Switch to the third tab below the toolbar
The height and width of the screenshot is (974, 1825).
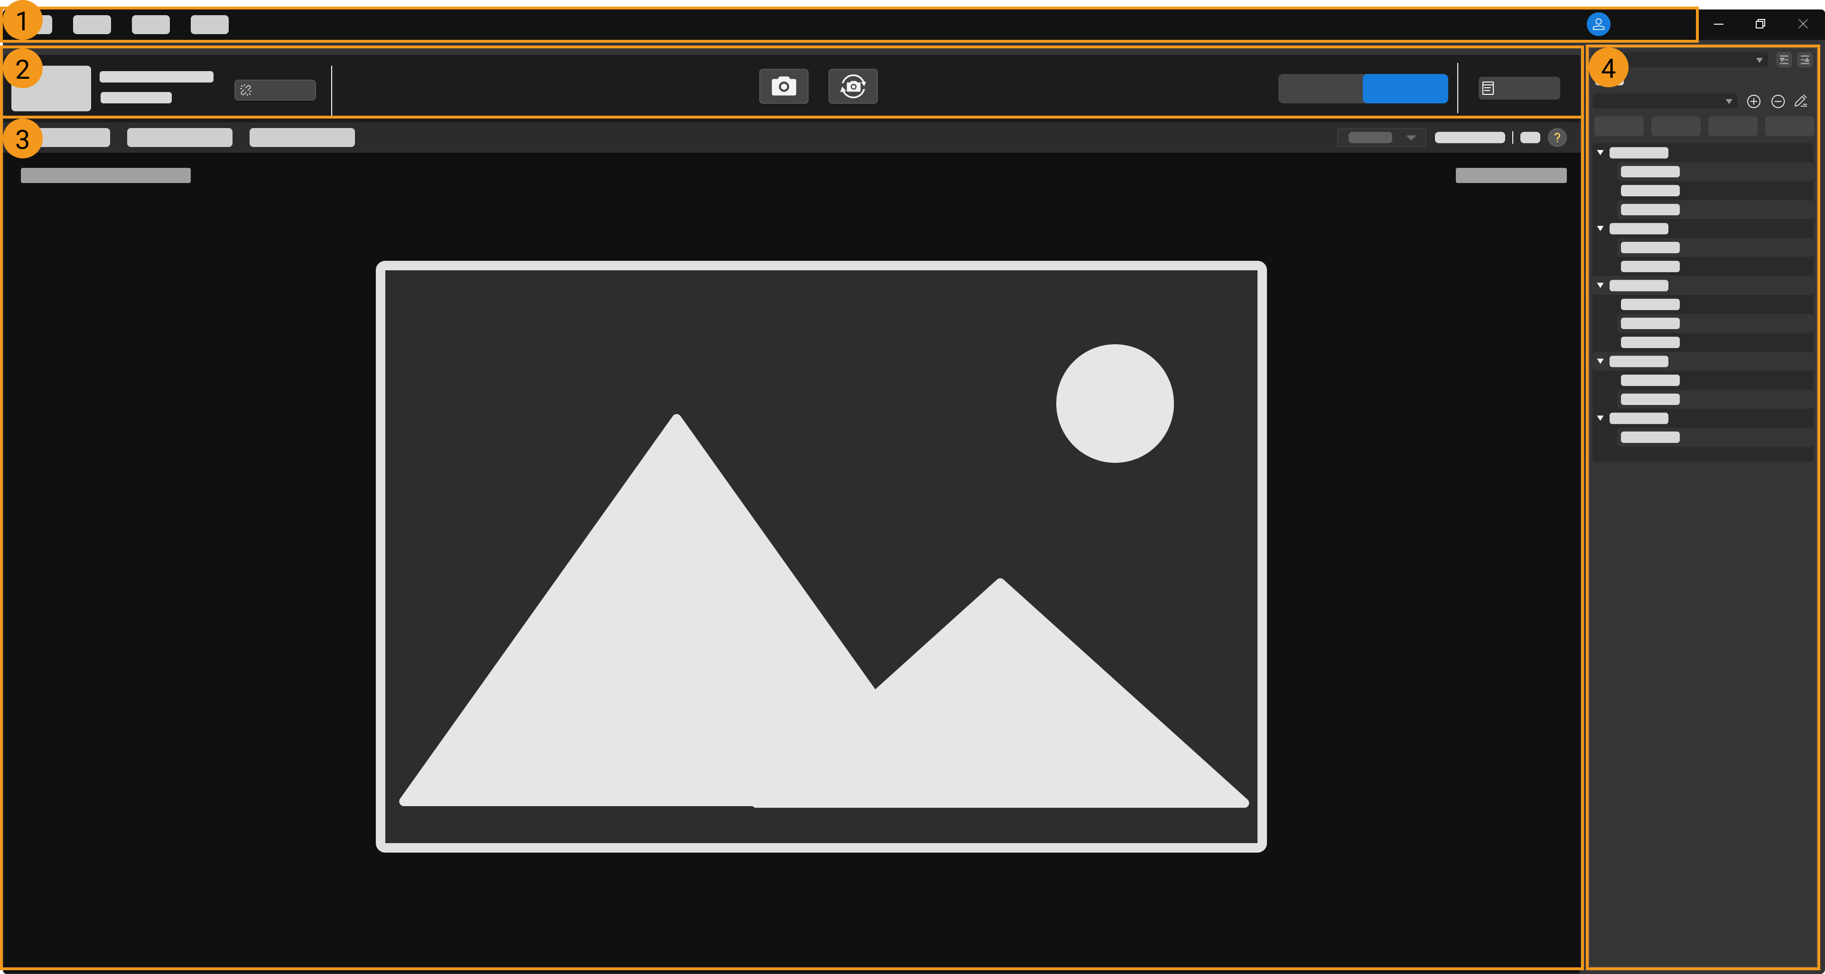coord(303,137)
